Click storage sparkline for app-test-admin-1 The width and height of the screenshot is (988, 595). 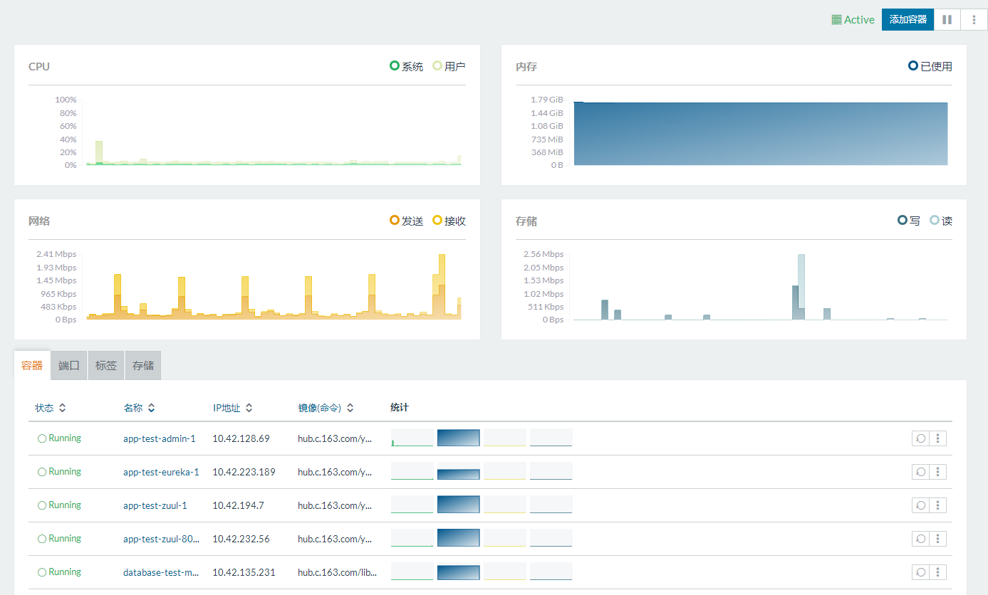pos(551,438)
